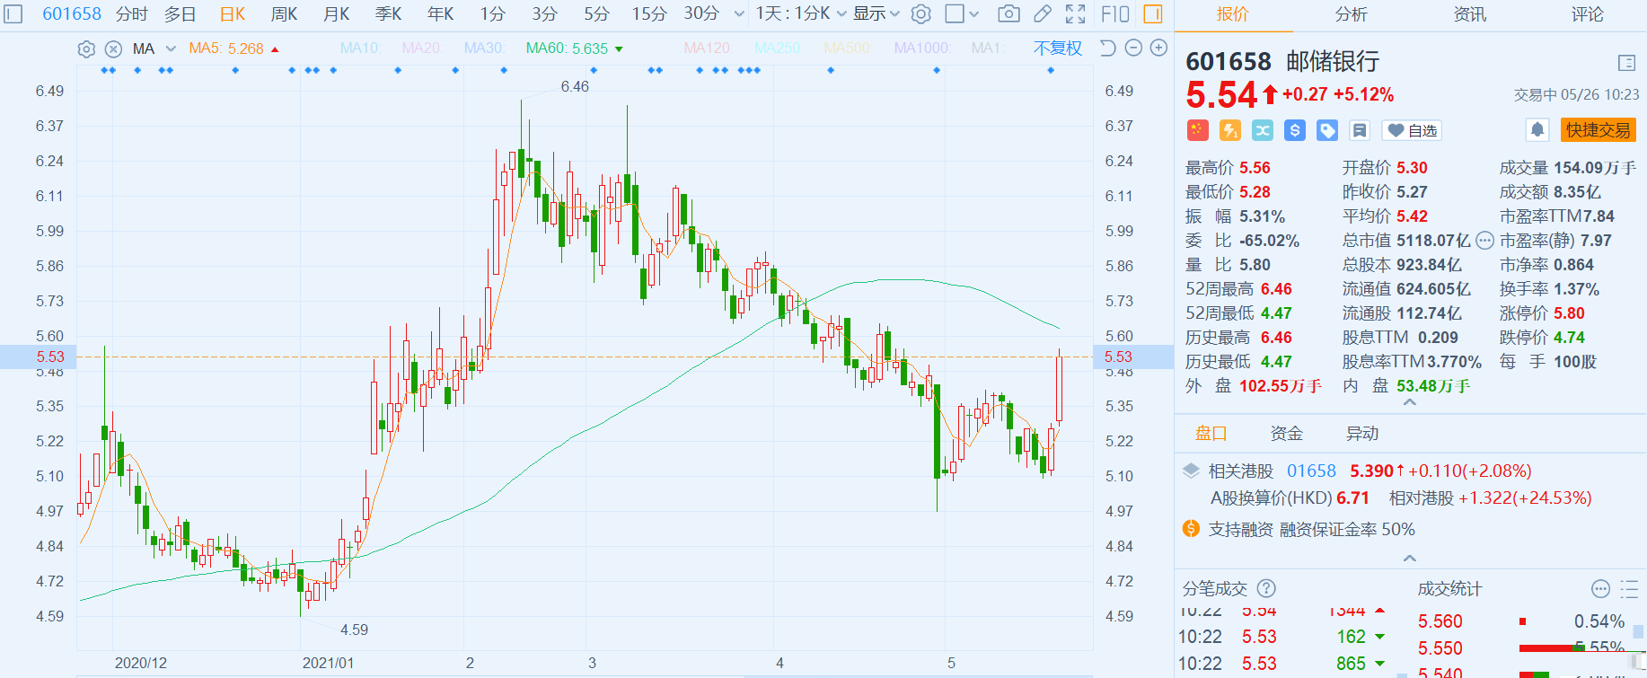Switch to 异动 abnormal movement tab
The width and height of the screenshot is (1647, 678).
[1361, 434]
